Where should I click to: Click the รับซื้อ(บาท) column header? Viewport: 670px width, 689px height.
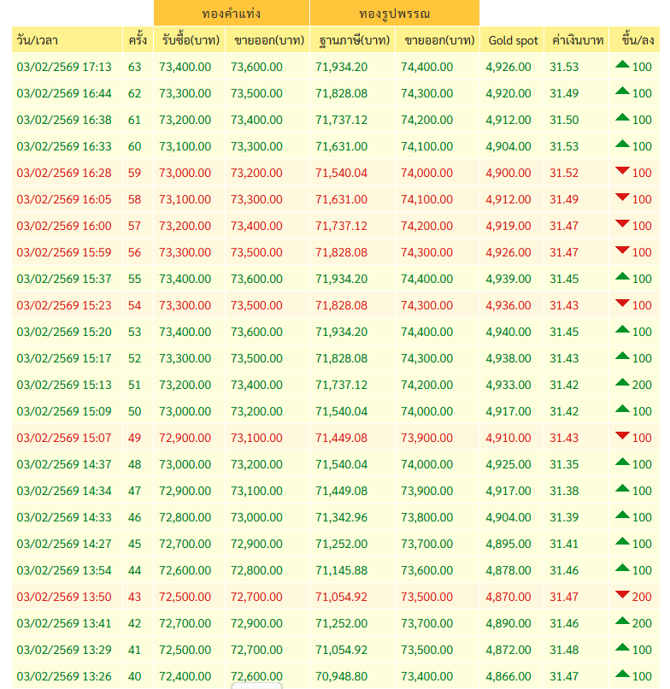tap(190, 40)
